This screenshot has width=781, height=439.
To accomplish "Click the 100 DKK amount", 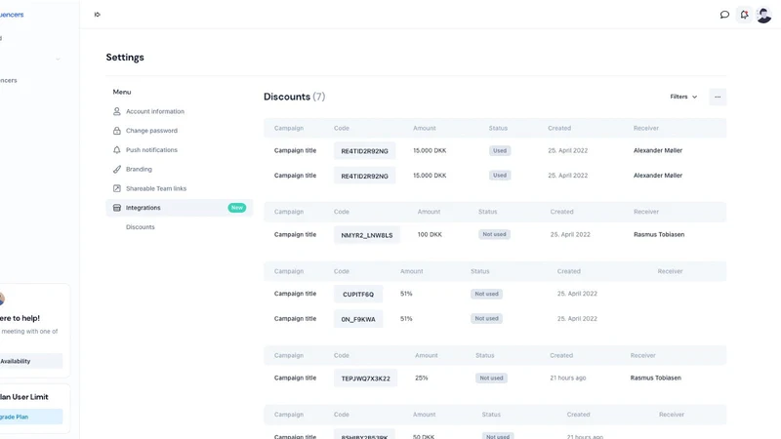I will 430,234.
